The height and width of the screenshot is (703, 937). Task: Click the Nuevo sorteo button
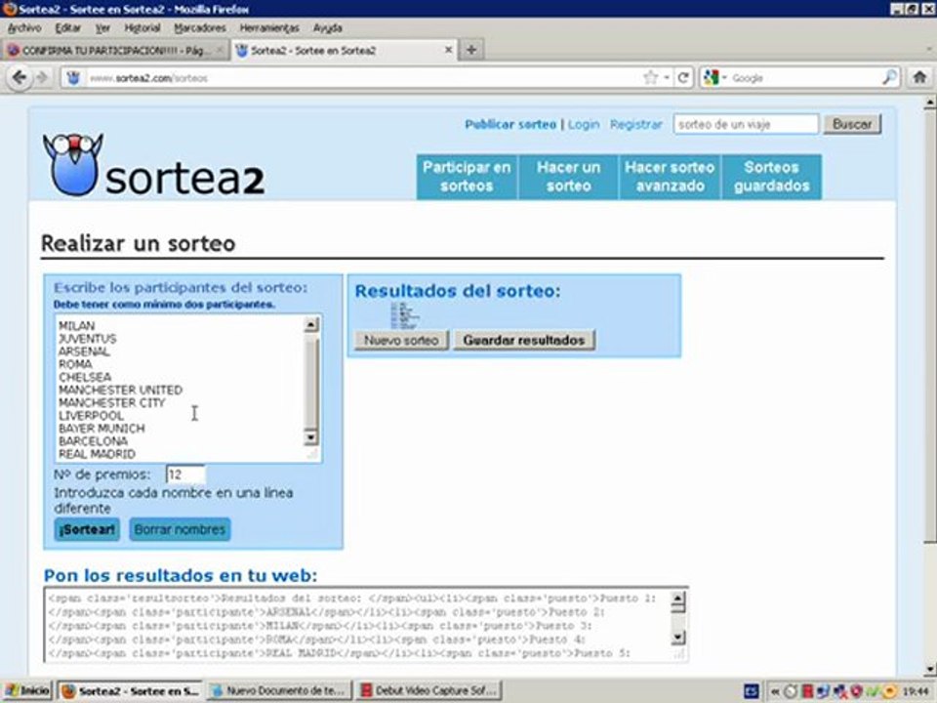coord(401,340)
